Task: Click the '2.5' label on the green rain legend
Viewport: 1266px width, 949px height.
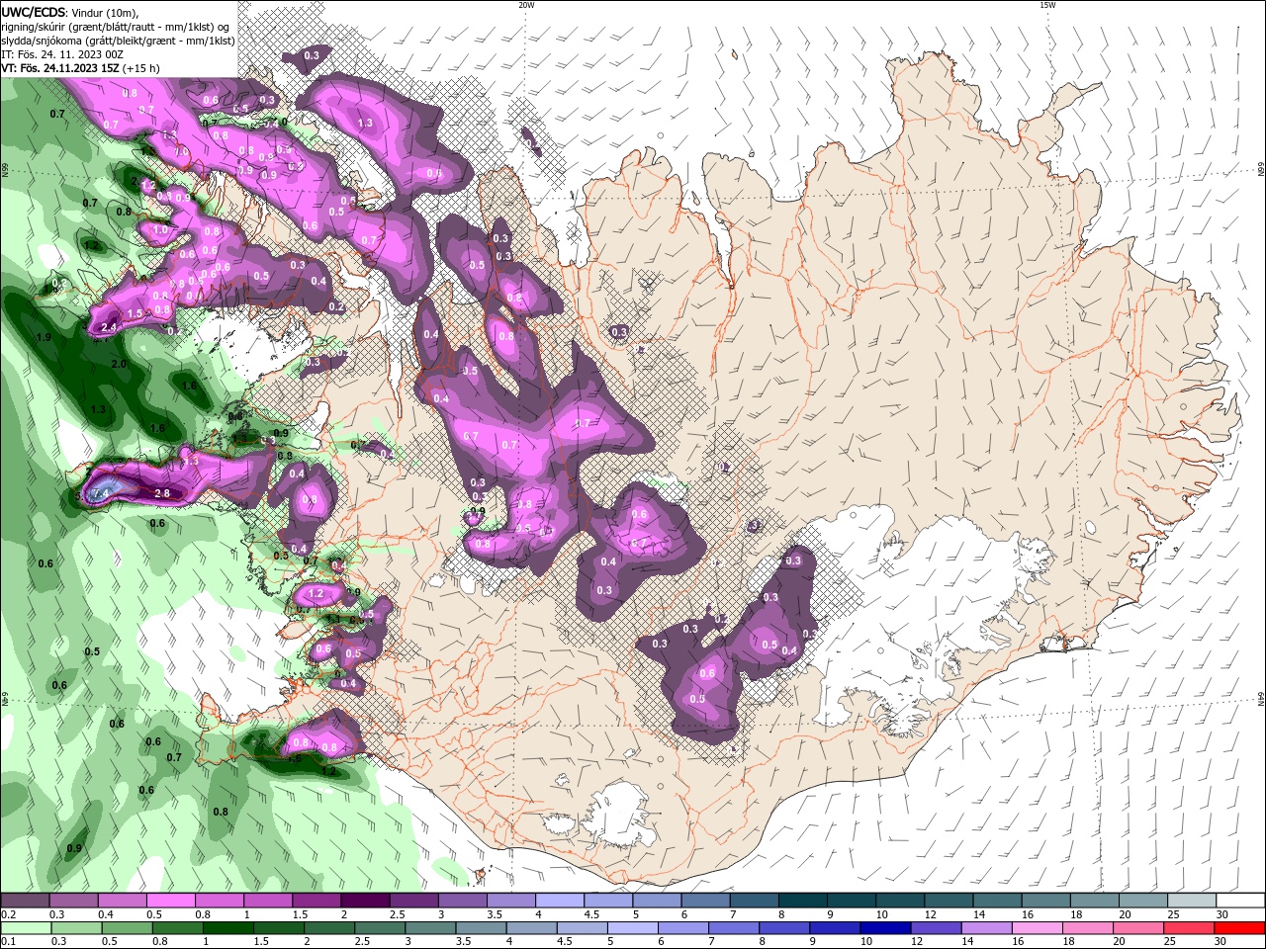Action: (x=361, y=942)
